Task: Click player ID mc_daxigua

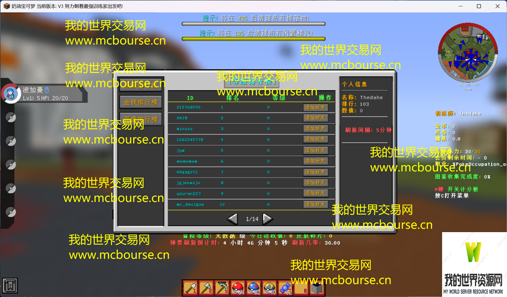Action: (x=190, y=205)
